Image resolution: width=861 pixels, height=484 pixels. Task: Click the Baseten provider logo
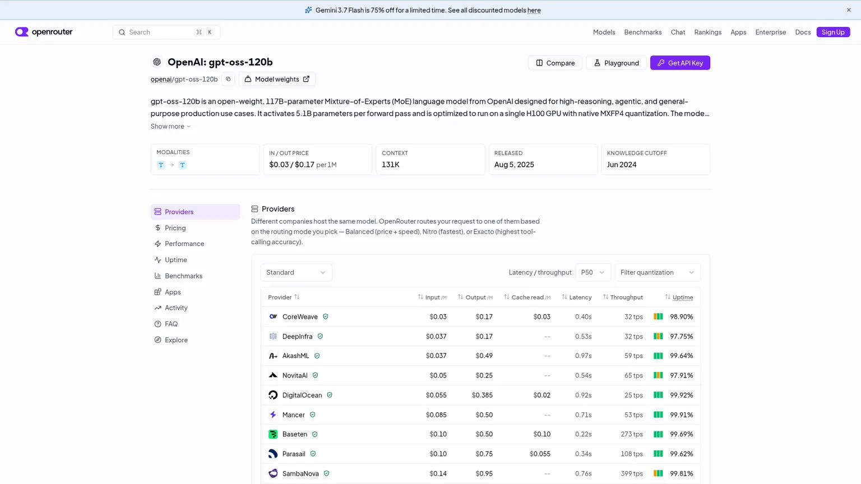click(273, 434)
